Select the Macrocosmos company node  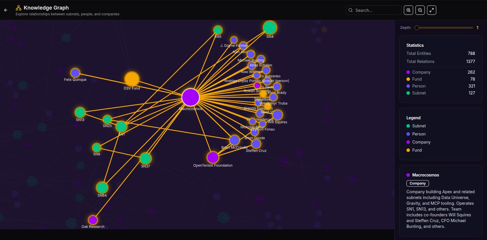190,97
